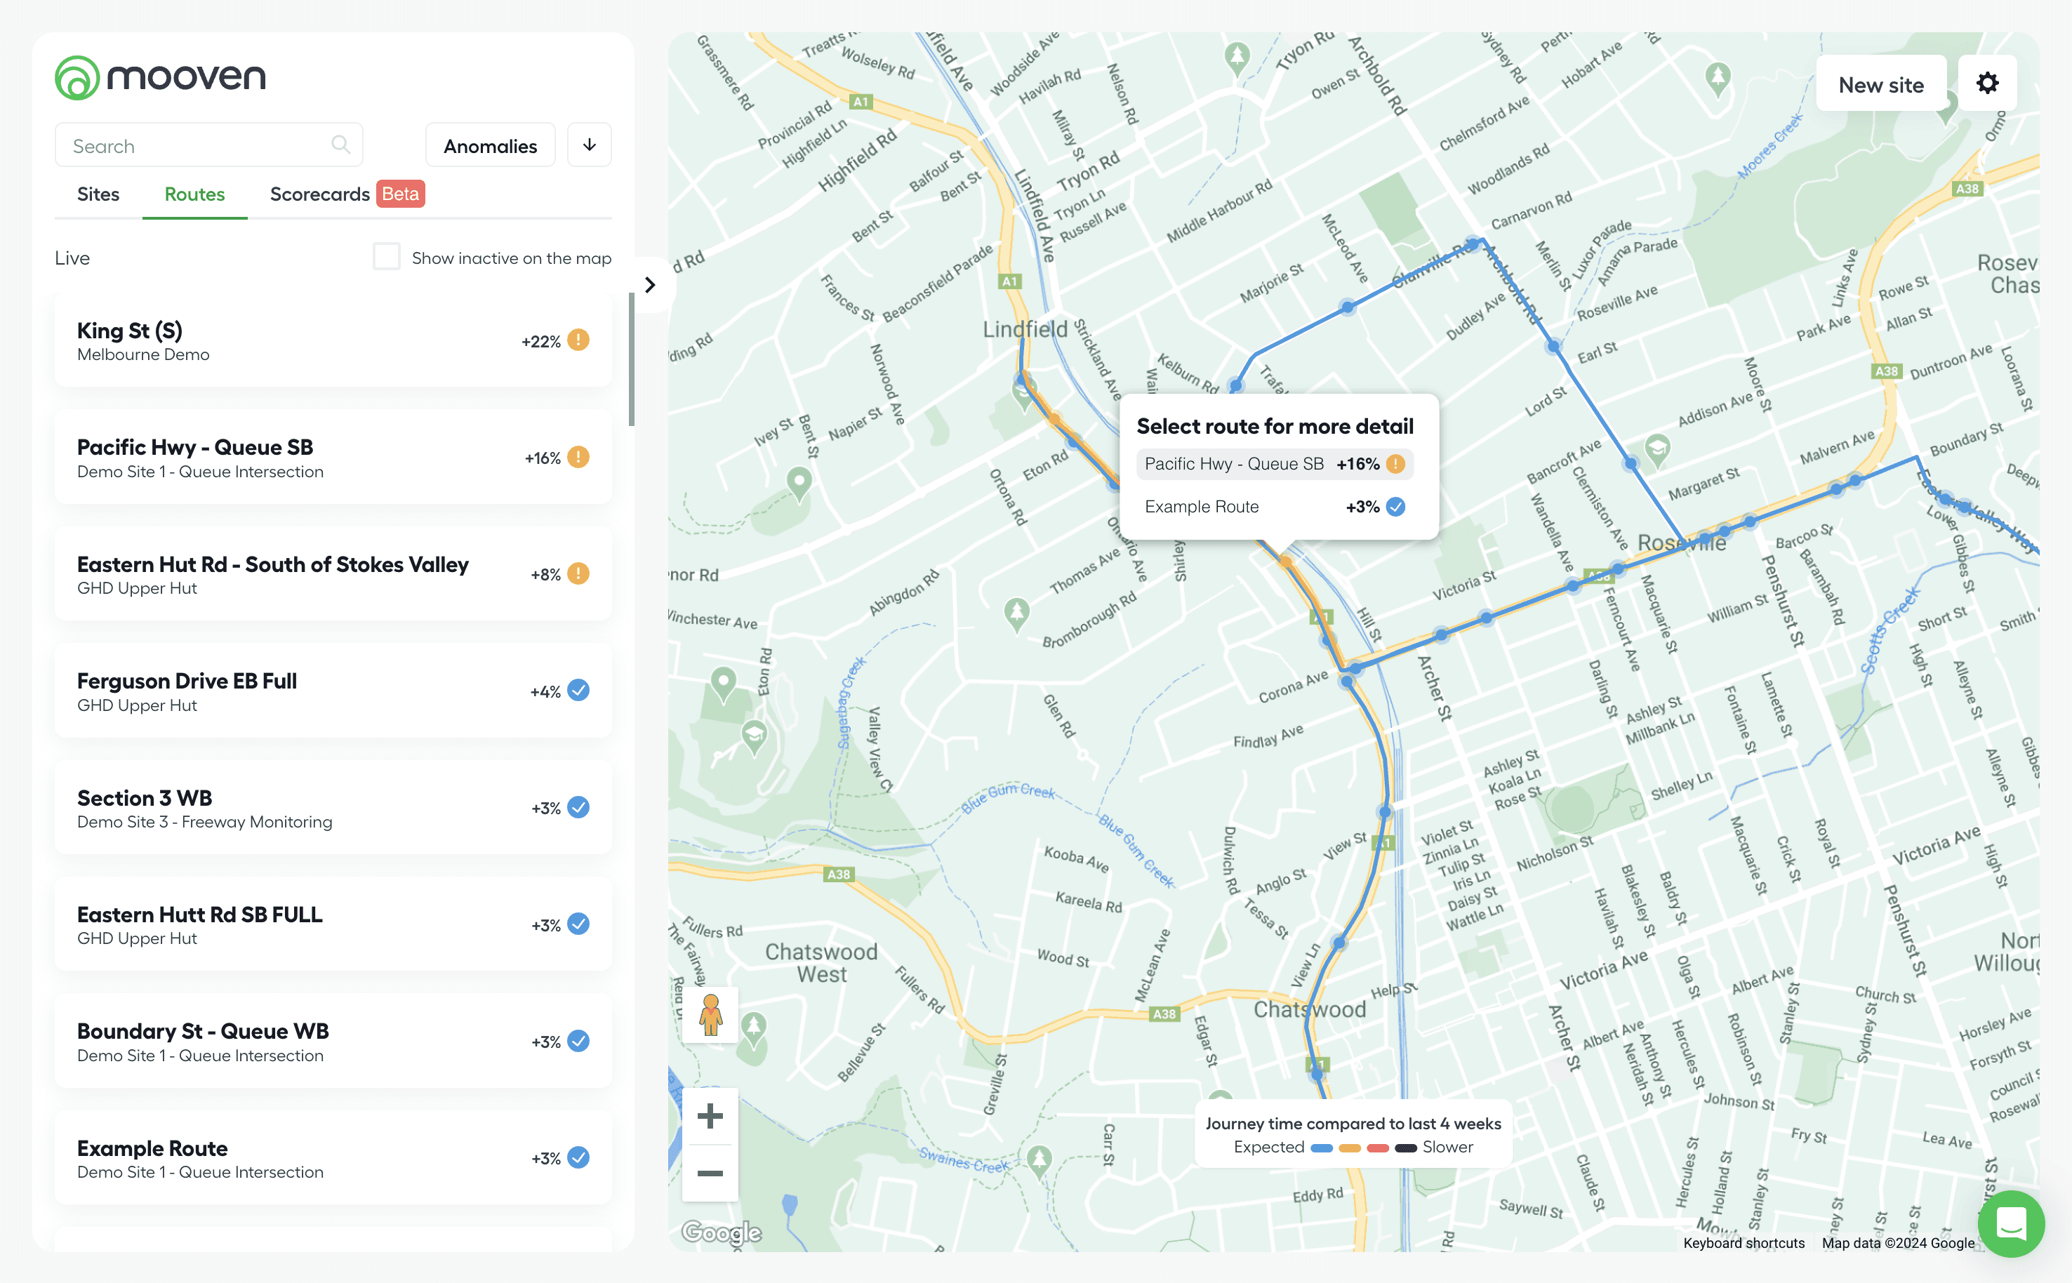Open map settings gear icon
2072x1283 pixels.
tap(1986, 83)
